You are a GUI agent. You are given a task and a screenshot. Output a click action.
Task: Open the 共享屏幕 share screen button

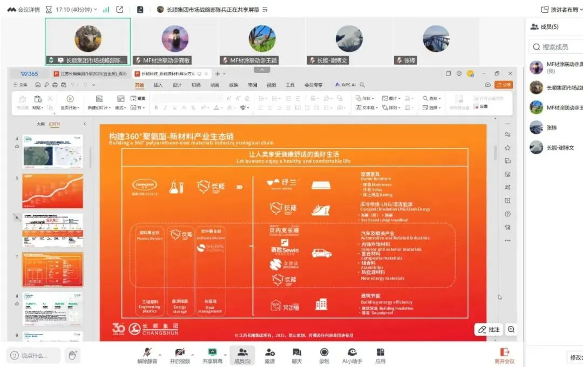212,356
